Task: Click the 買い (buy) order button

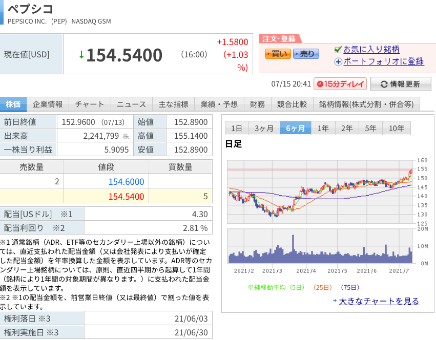Action: click(278, 54)
